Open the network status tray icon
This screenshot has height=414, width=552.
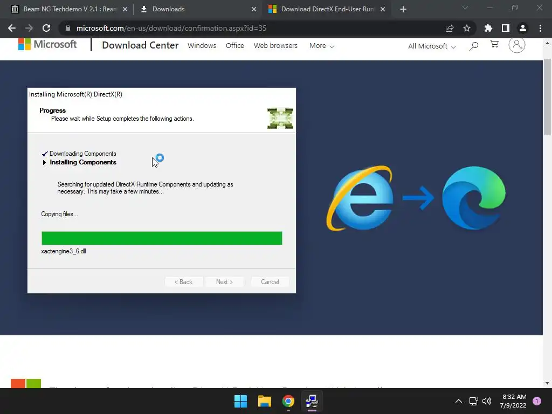(x=473, y=401)
